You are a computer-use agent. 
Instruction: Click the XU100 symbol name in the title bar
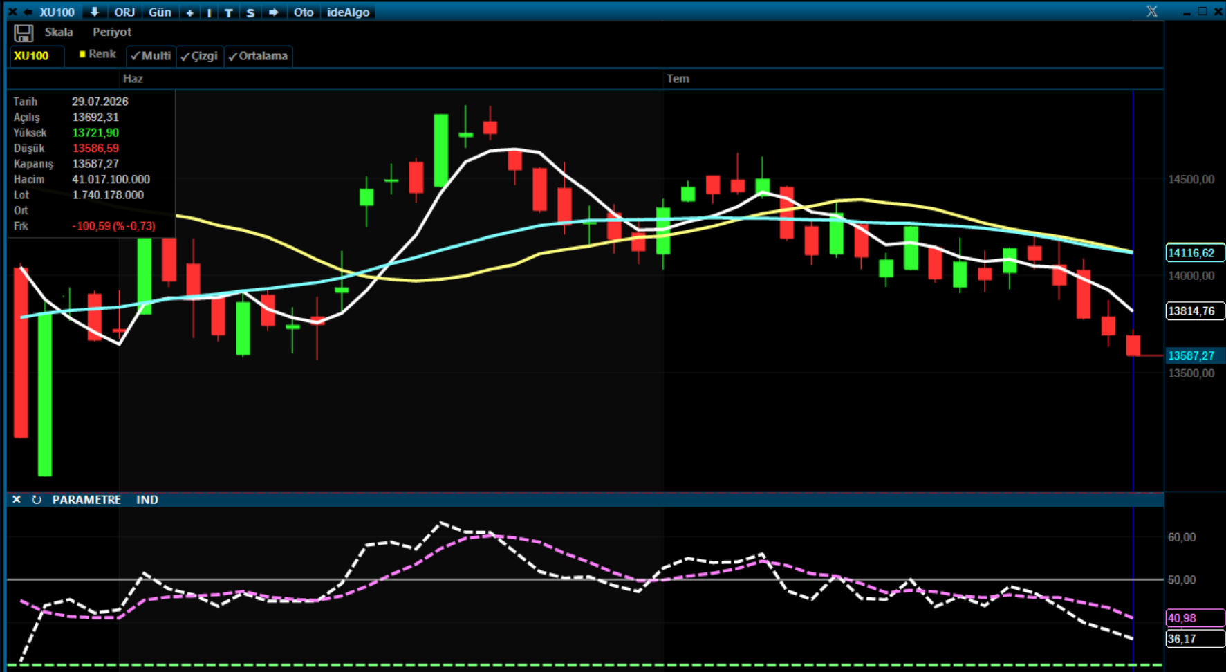click(57, 12)
